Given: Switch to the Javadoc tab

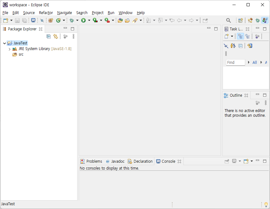Looking at the screenshot, I should [x=115, y=161].
